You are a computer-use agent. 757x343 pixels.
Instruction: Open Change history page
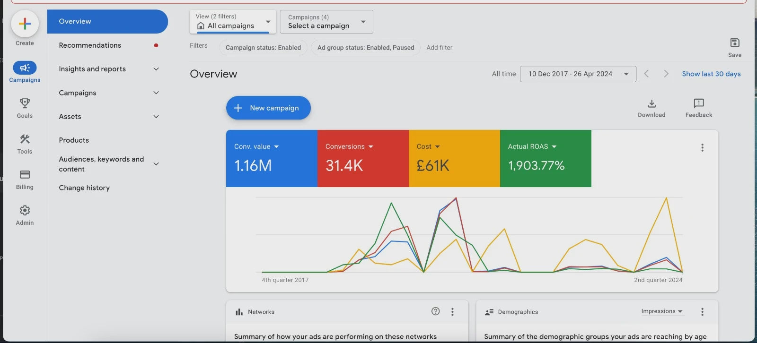pos(84,188)
